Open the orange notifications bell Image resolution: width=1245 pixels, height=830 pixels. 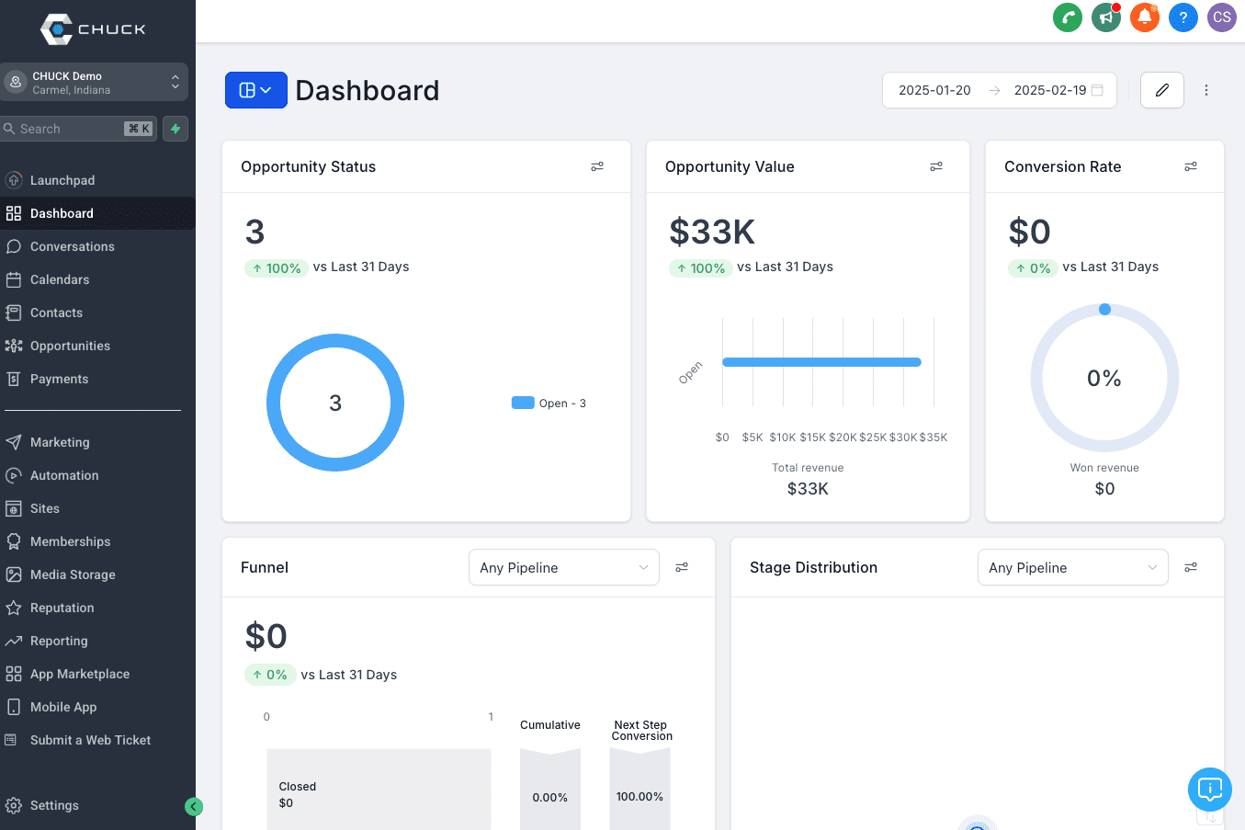1145,17
